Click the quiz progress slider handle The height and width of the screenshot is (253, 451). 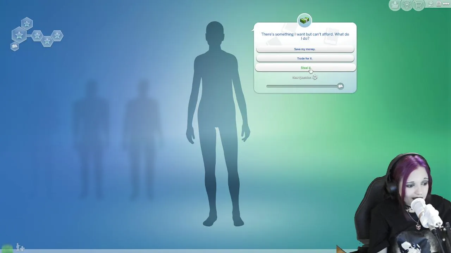[340, 86]
